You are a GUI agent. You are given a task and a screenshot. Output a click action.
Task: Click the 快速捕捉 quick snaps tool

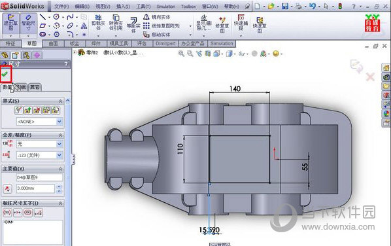click(x=241, y=22)
